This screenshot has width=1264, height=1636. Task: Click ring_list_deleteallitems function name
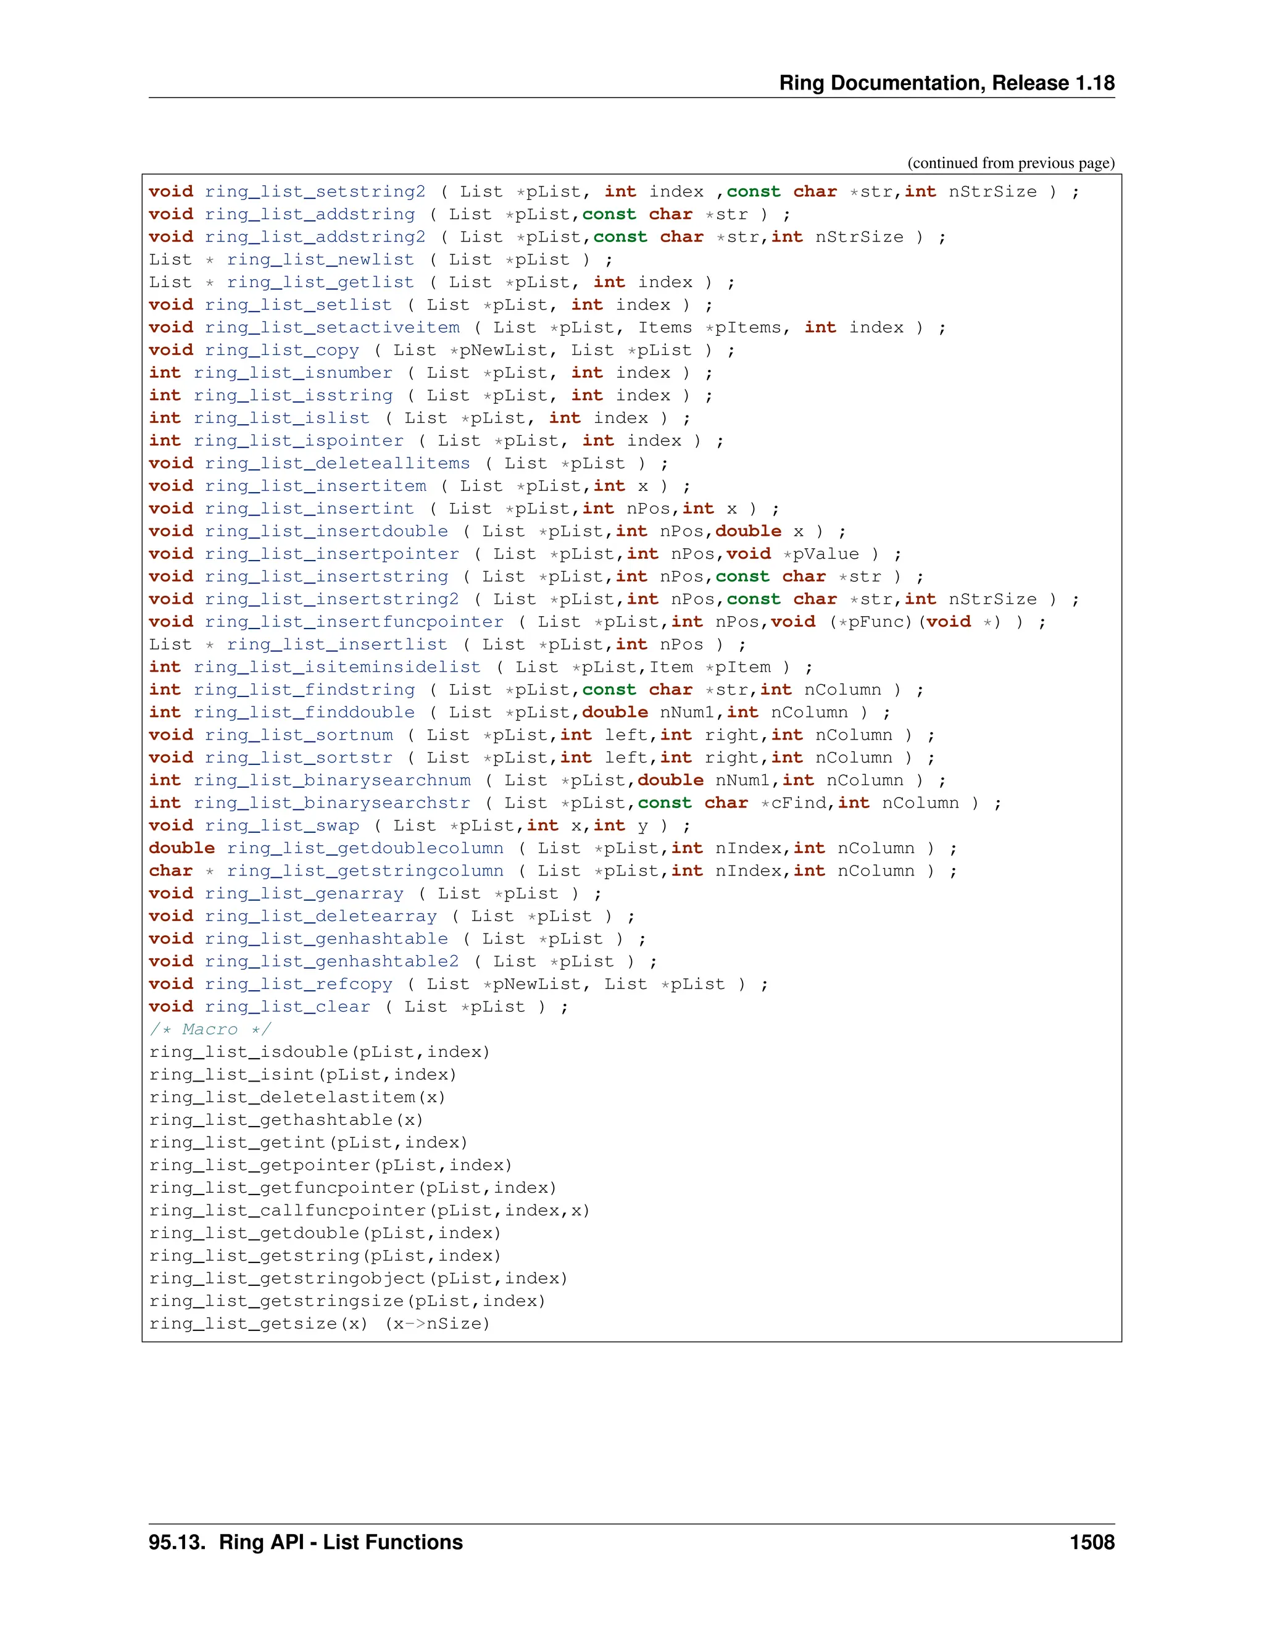pyautogui.click(x=338, y=464)
